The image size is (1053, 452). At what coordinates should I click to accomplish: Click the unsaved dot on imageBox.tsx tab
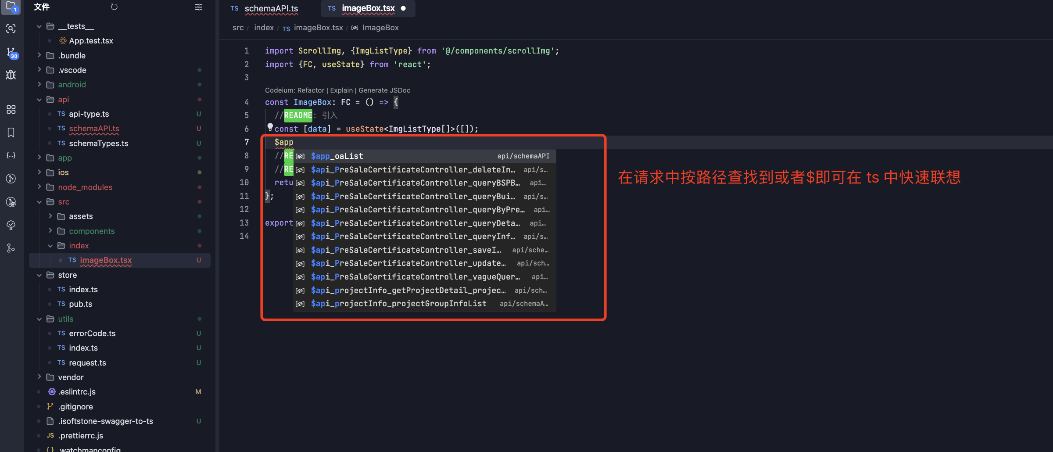pos(403,8)
